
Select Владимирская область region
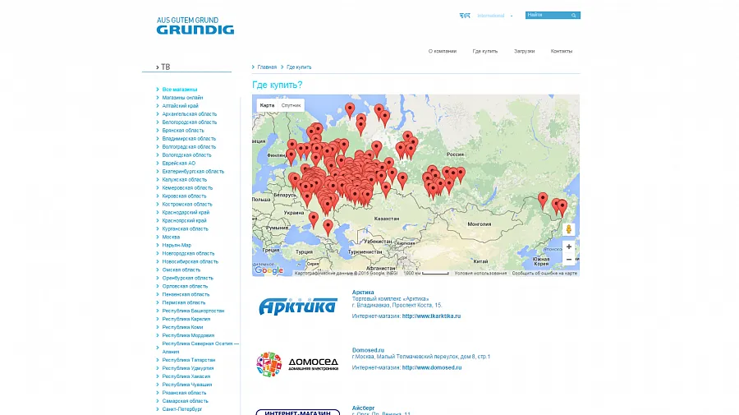189,139
